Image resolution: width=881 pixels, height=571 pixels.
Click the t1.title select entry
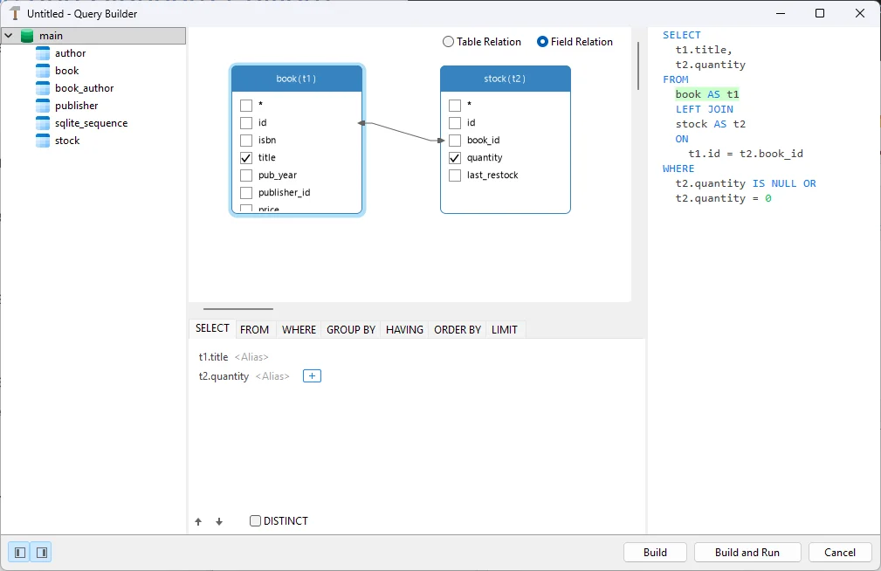[x=214, y=357]
